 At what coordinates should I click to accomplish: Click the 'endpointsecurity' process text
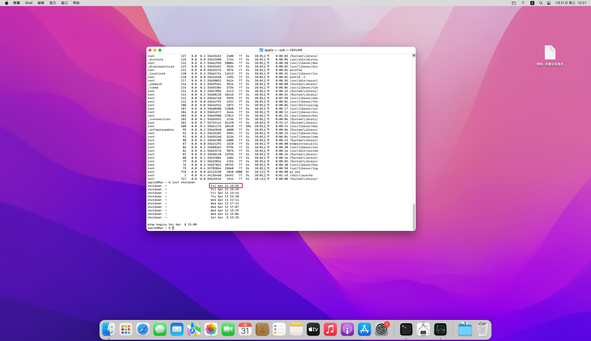click(x=304, y=144)
